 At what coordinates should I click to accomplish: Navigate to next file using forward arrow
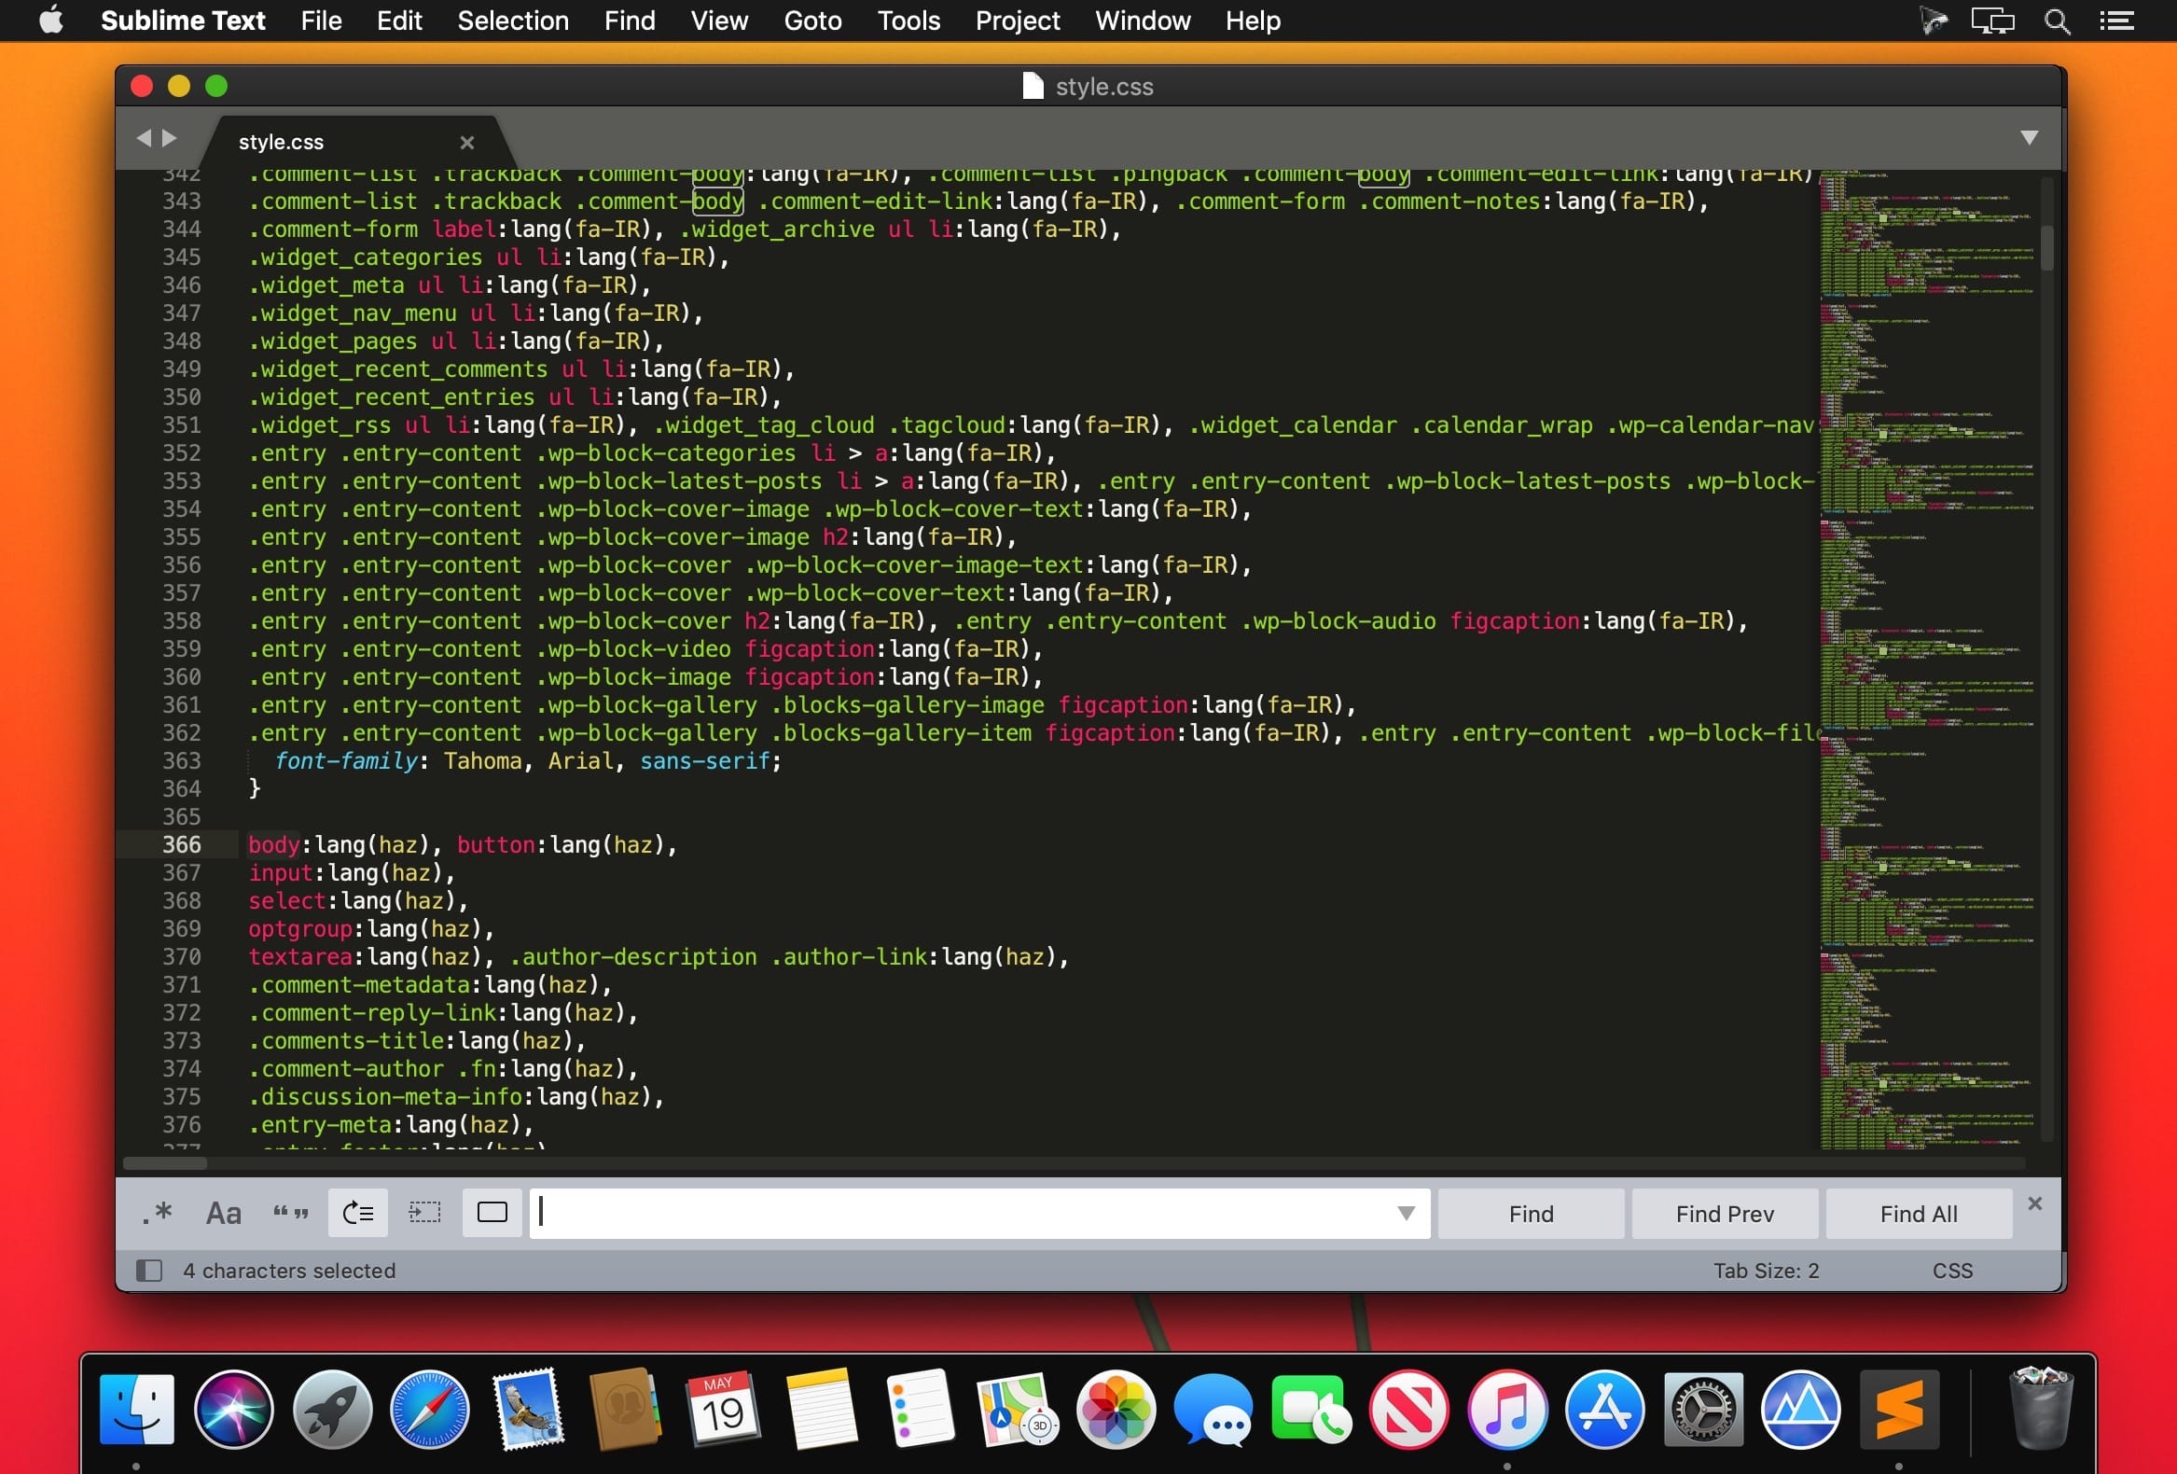166,138
